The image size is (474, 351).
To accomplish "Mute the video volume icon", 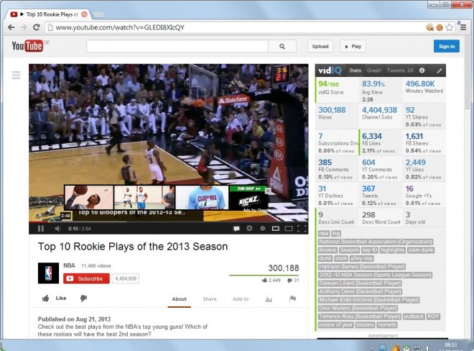I will coord(57,228).
